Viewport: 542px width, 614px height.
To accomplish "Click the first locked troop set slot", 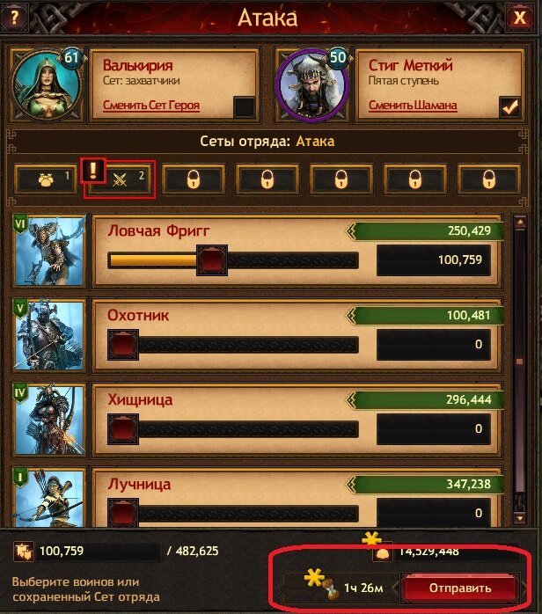I will (194, 179).
